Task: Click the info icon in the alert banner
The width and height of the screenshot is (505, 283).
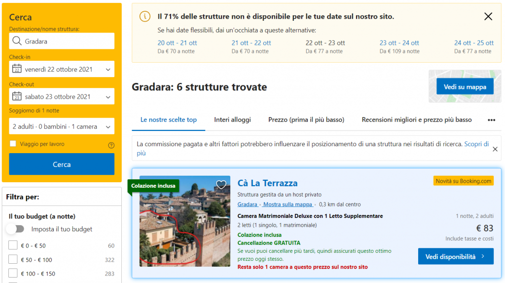Action: 145,17
